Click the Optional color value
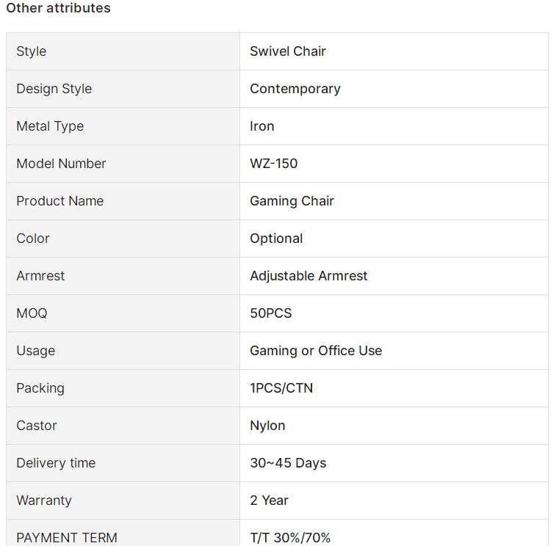Image resolution: width=556 pixels, height=546 pixels. click(x=276, y=239)
